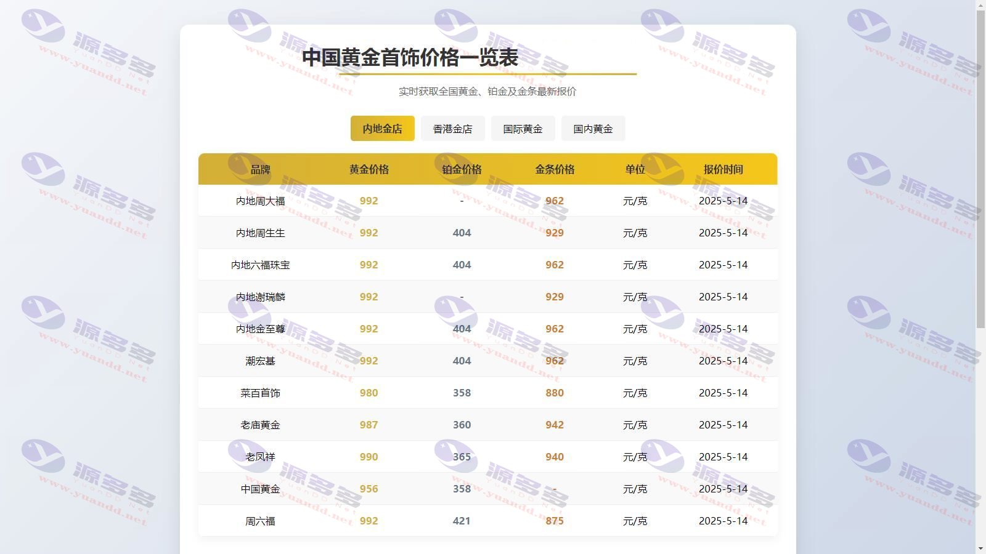Click the date 2025-5-14 for 内地周大福

(723, 201)
